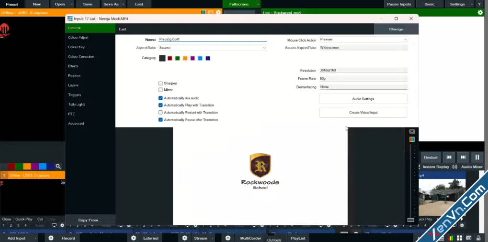Start recording with the Record button
488x242 pixels.
(x=68, y=238)
